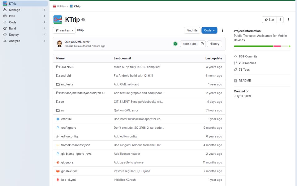Image resolution: width=297 pixels, height=186 pixels.
Task: Open repository actions menu next to Code button
Action: [222, 30]
